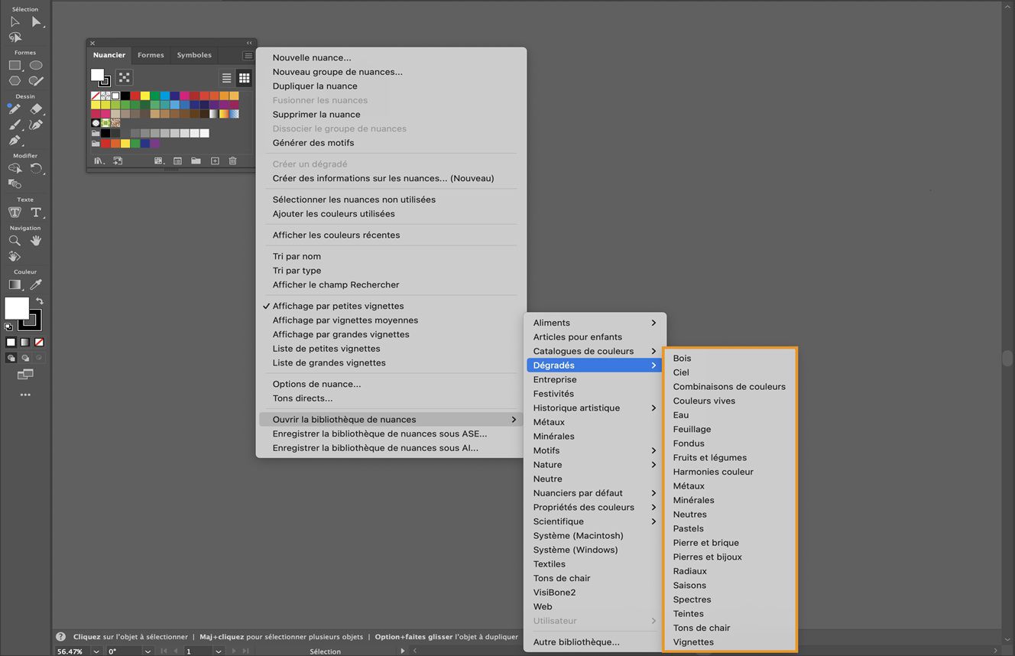
Task: Set paint mode to gradient
Action: pos(24,342)
